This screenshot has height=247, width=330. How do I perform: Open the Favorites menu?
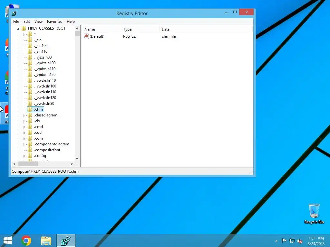click(54, 22)
